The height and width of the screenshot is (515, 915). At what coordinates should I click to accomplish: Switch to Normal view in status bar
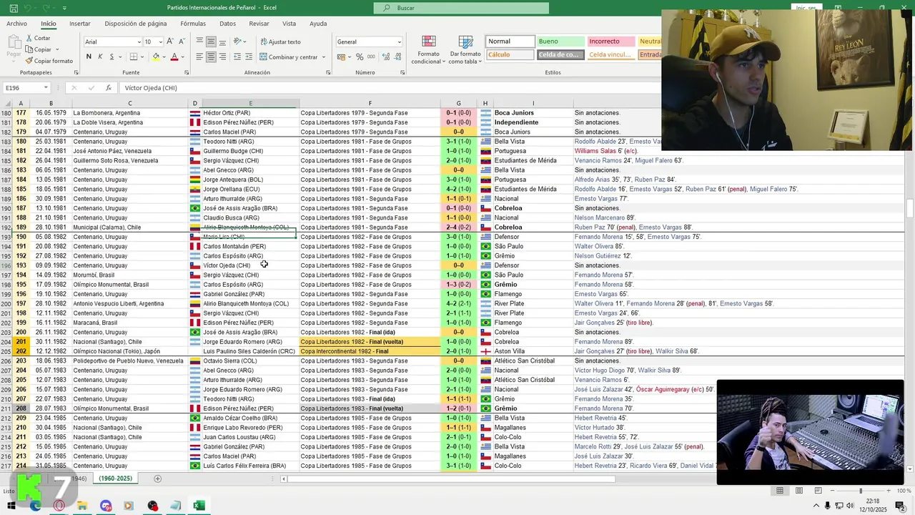point(780,491)
